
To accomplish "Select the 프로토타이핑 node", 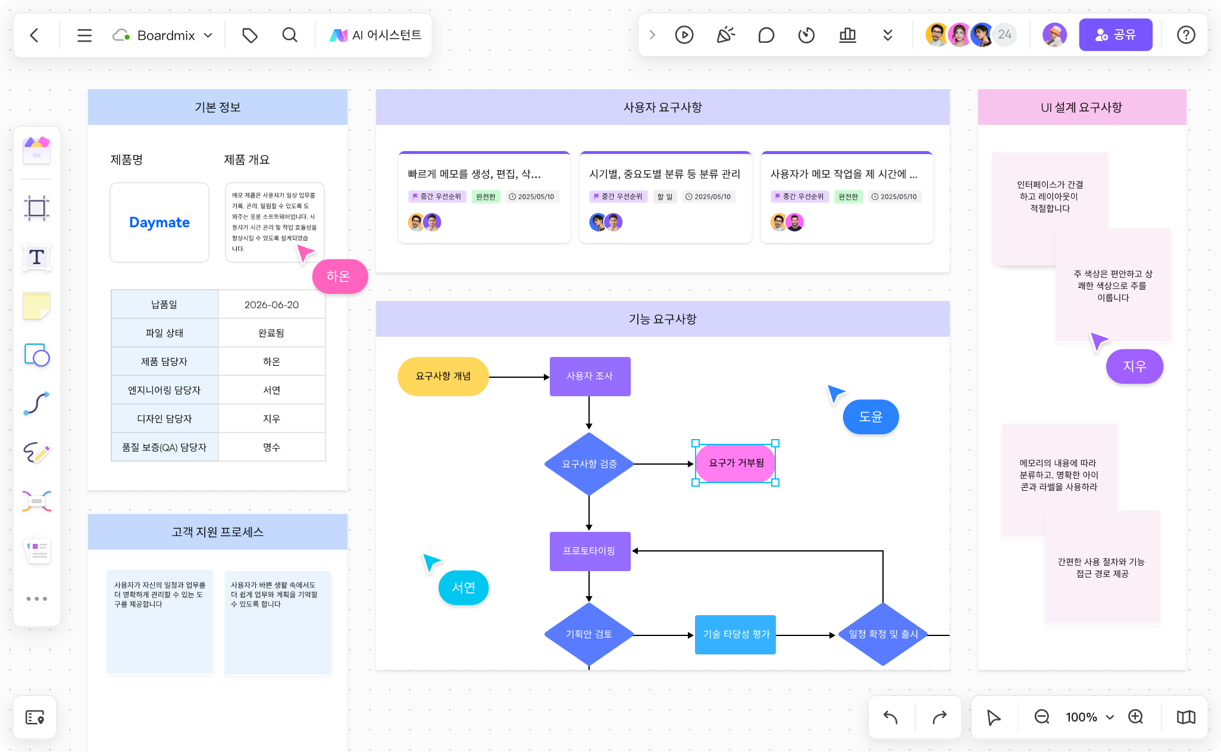I will point(590,552).
